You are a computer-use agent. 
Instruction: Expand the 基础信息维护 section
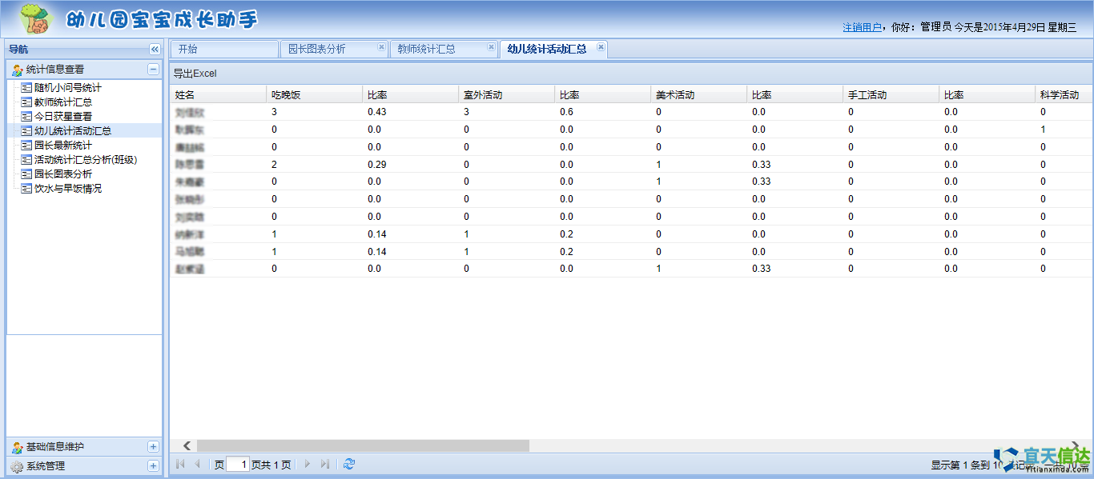point(153,447)
